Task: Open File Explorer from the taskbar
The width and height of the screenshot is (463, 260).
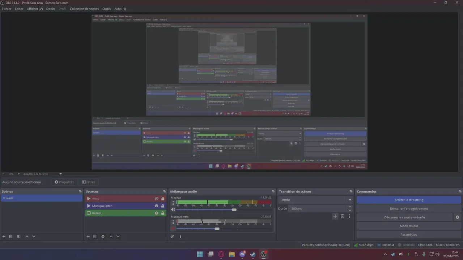Action: coord(231,254)
